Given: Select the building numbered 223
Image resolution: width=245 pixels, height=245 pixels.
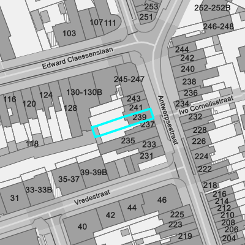Looking at the screenshot, I should (175, 225).
